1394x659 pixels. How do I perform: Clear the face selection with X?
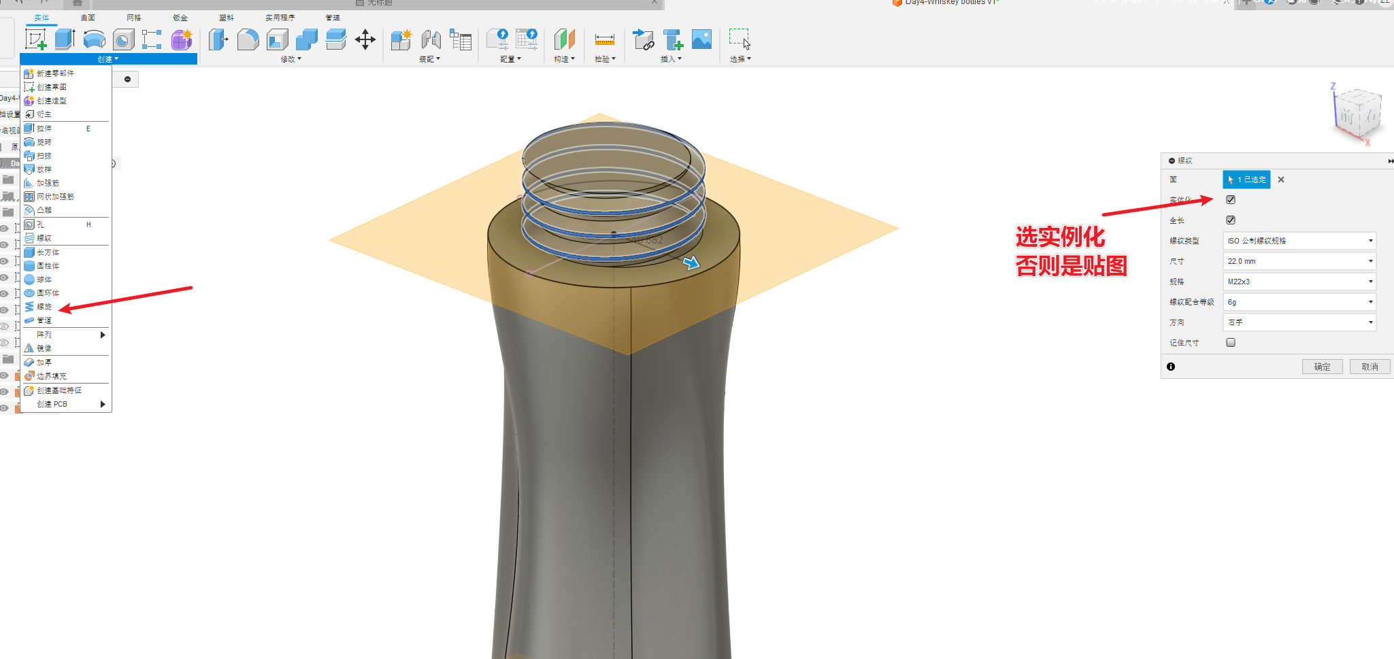click(1281, 180)
